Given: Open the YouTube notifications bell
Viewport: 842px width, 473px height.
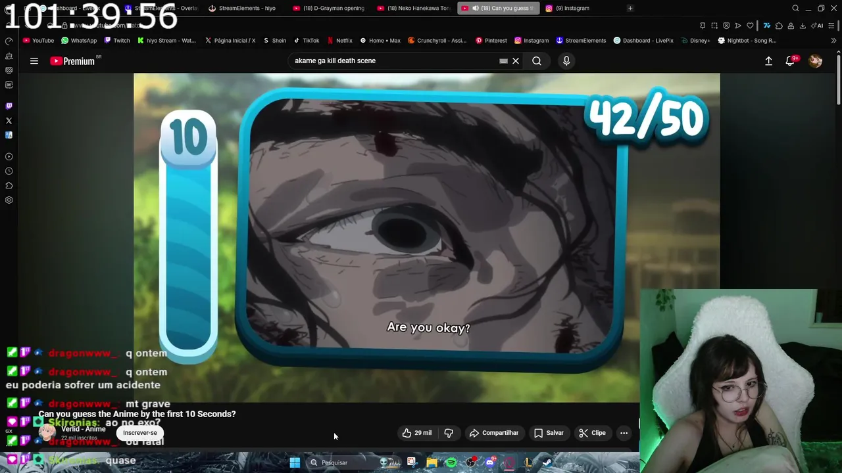Looking at the screenshot, I should (x=790, y=61).
